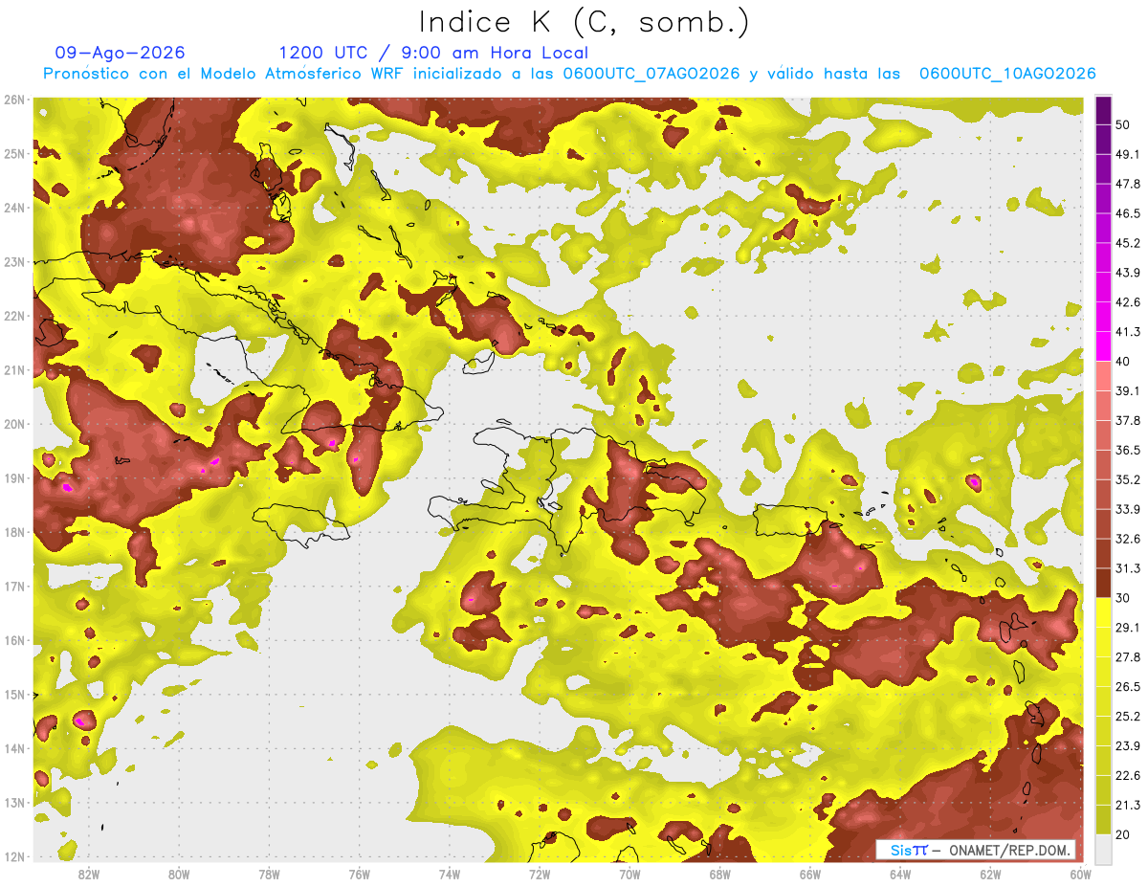Click the gray swatch below 20 in legend
1148x887 pixels.
coord(1103,848)
